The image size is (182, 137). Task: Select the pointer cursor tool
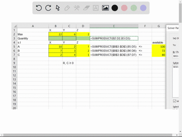58,8
